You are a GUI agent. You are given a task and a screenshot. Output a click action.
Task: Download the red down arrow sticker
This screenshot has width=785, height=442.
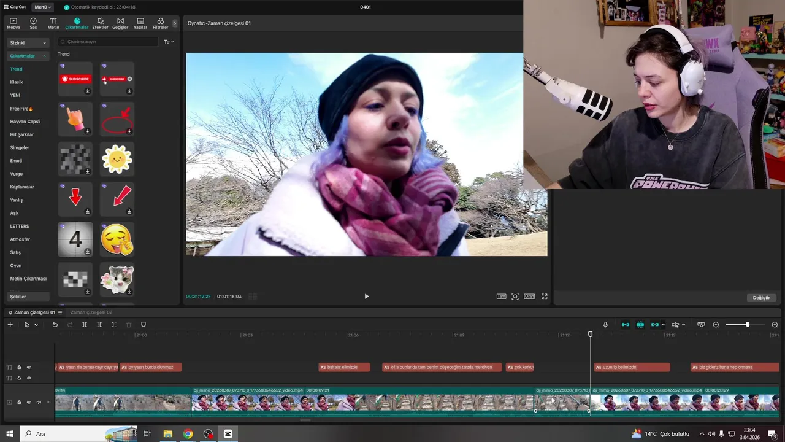click(88, 212)
